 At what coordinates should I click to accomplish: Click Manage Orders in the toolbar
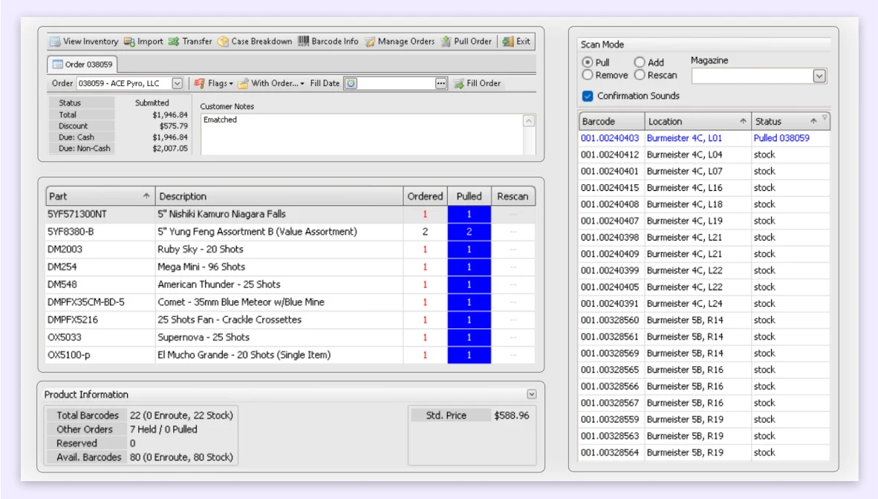coord(370,42)
